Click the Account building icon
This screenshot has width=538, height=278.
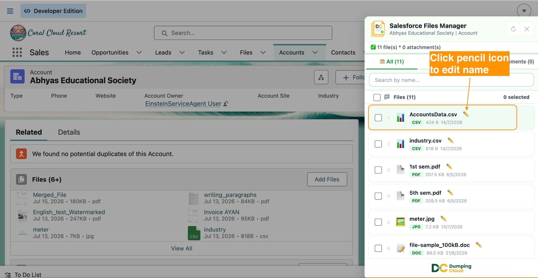[x=17, y=76]
